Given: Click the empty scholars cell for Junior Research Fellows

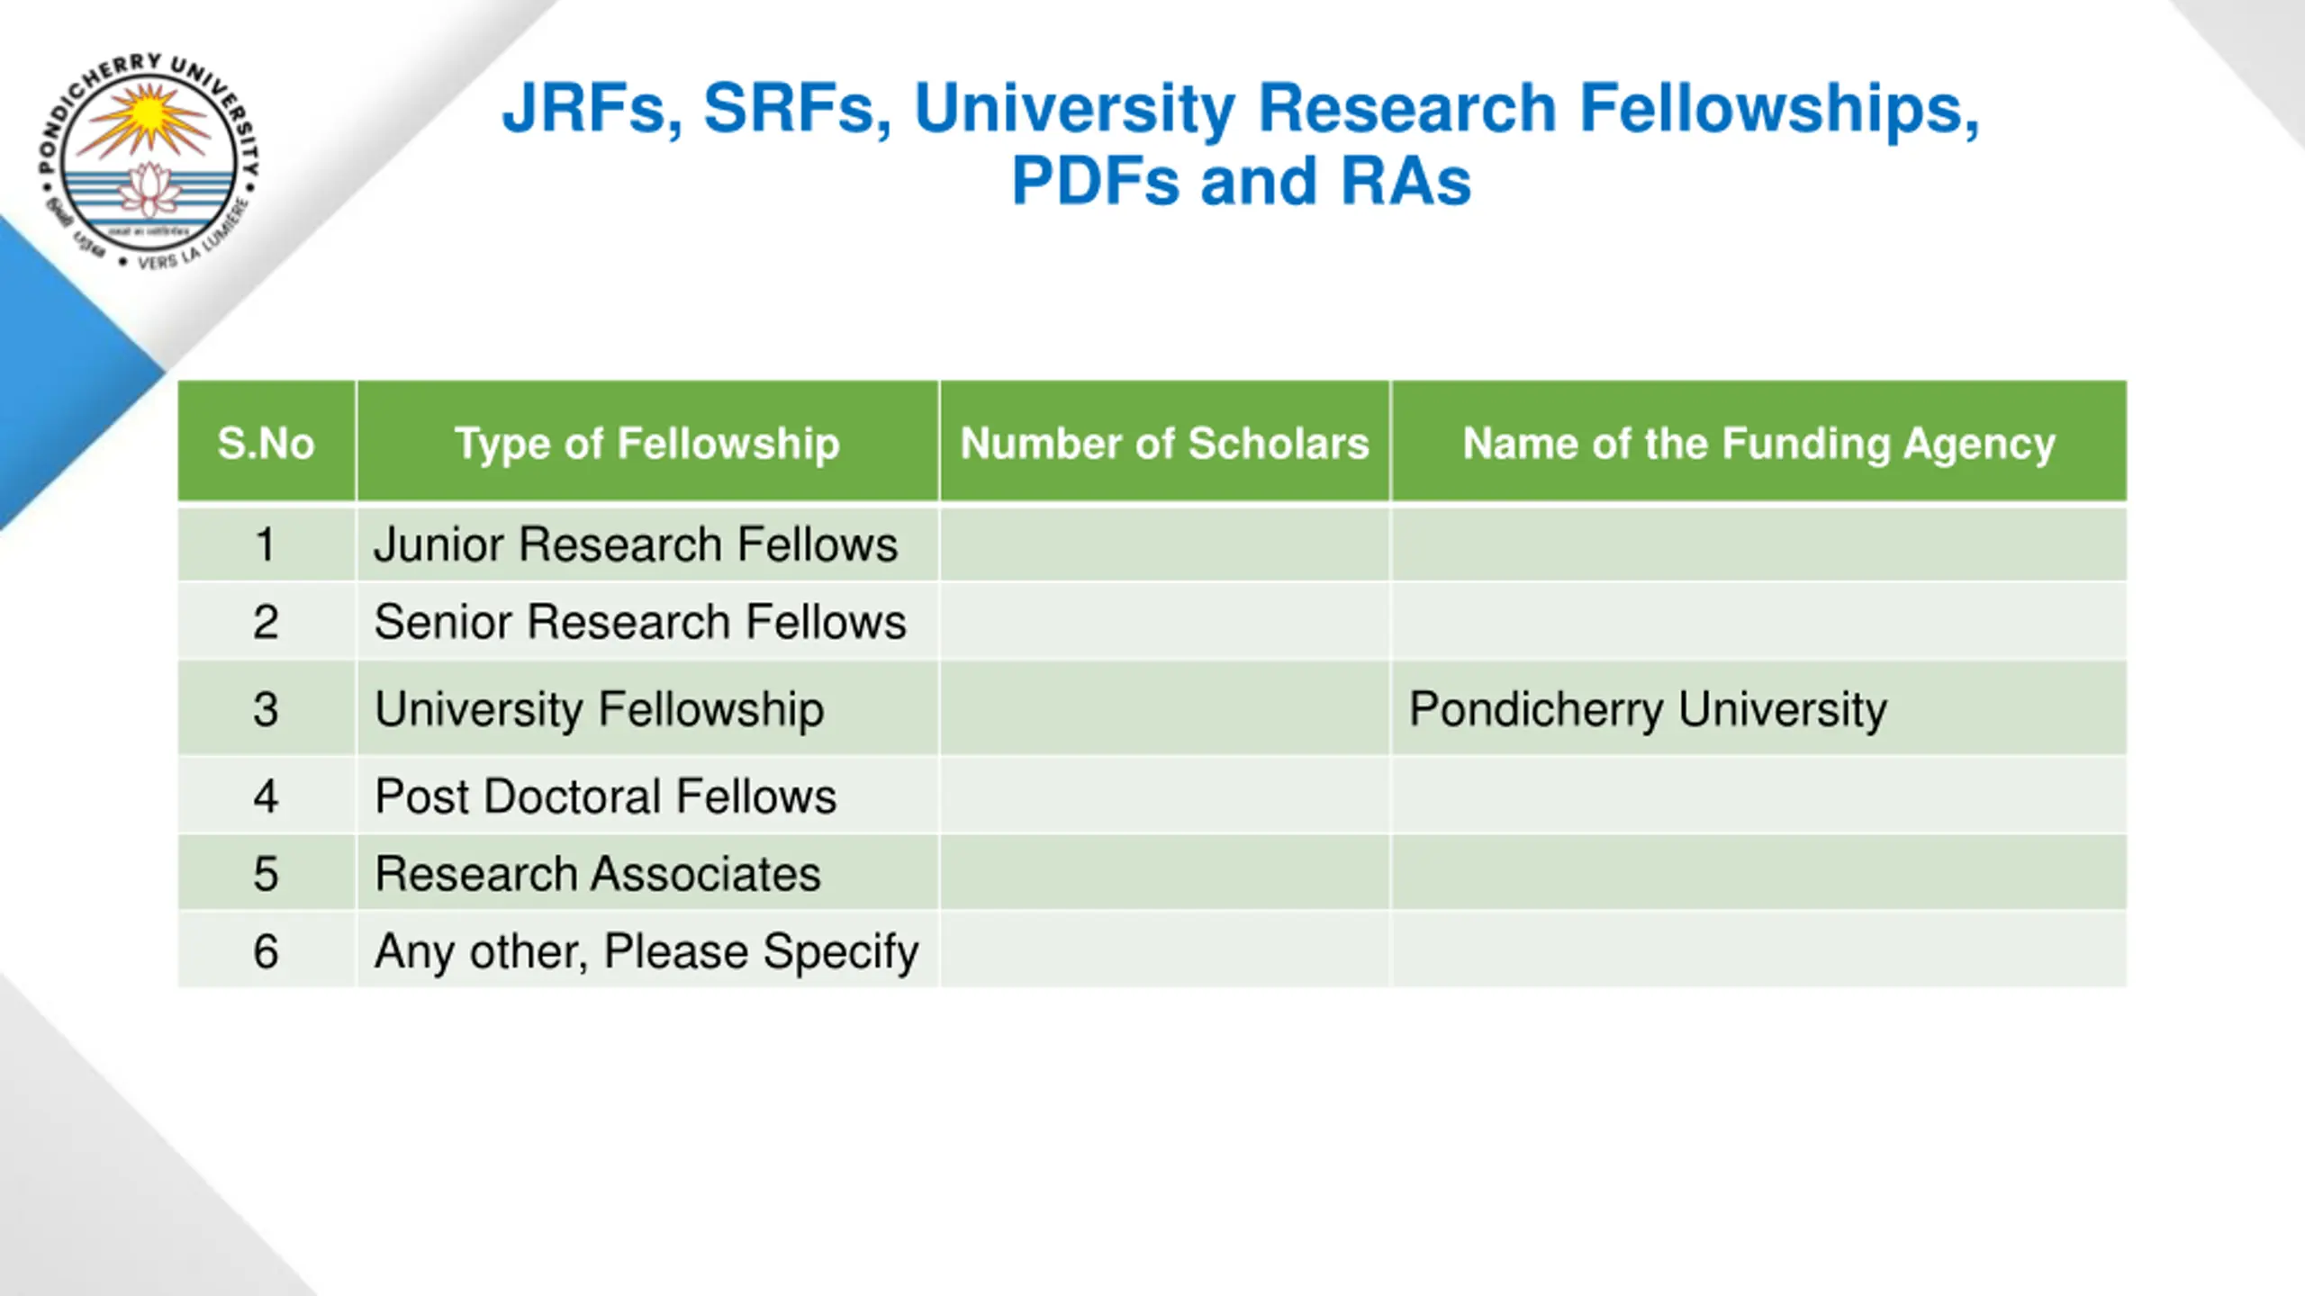Looking at the screenshot, I should coord(1165,544).
